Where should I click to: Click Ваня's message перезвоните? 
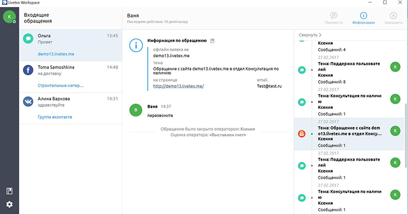coord(160,115)
